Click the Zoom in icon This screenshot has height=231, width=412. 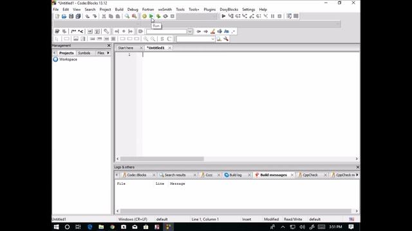pos(146,39)
